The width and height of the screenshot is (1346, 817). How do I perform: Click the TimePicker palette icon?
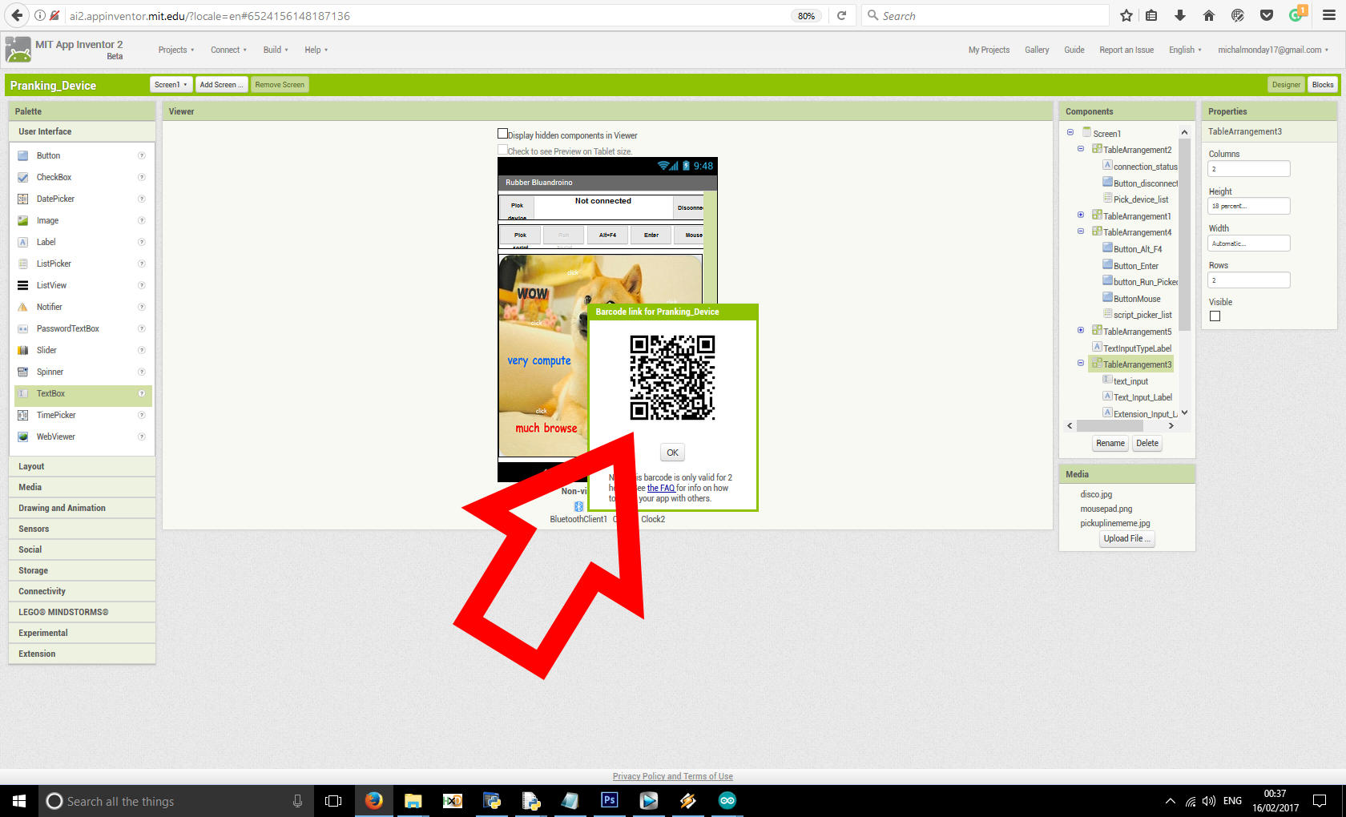click(23, 415)
